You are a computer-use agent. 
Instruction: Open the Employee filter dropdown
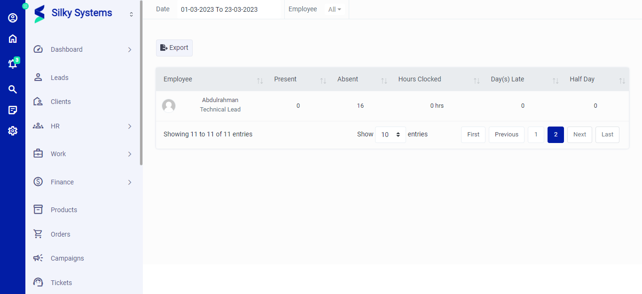click(x=335, y=9)
